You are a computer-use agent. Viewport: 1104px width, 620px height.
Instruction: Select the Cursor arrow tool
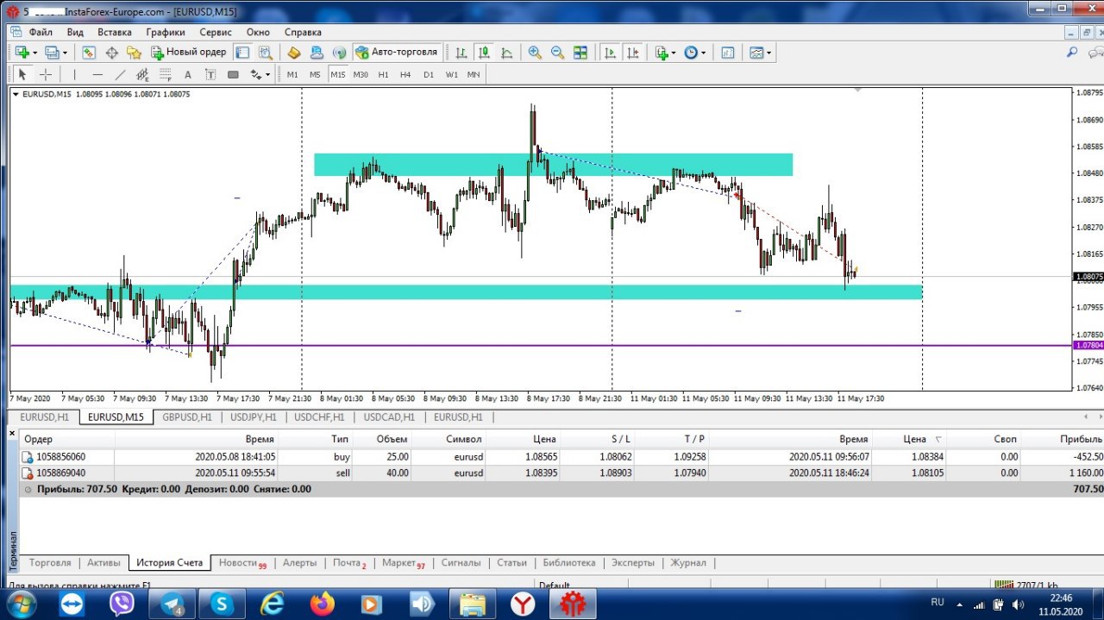coord(23,75)
